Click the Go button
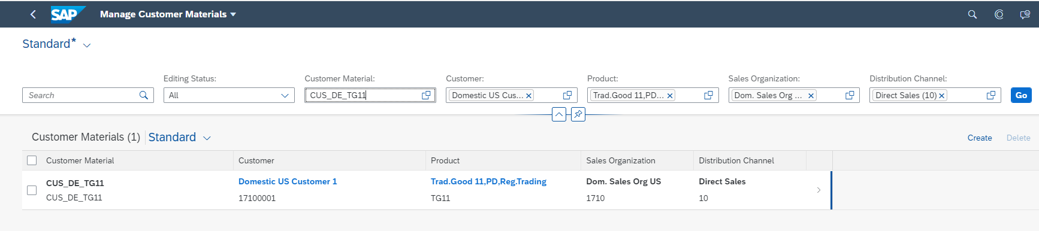Screen dimensions: 1039x231 pyautogui.click(x=1021, y=95)
